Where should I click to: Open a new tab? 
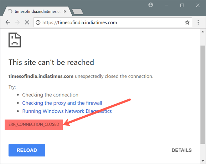pyautogui.click(x=77, y=11)
